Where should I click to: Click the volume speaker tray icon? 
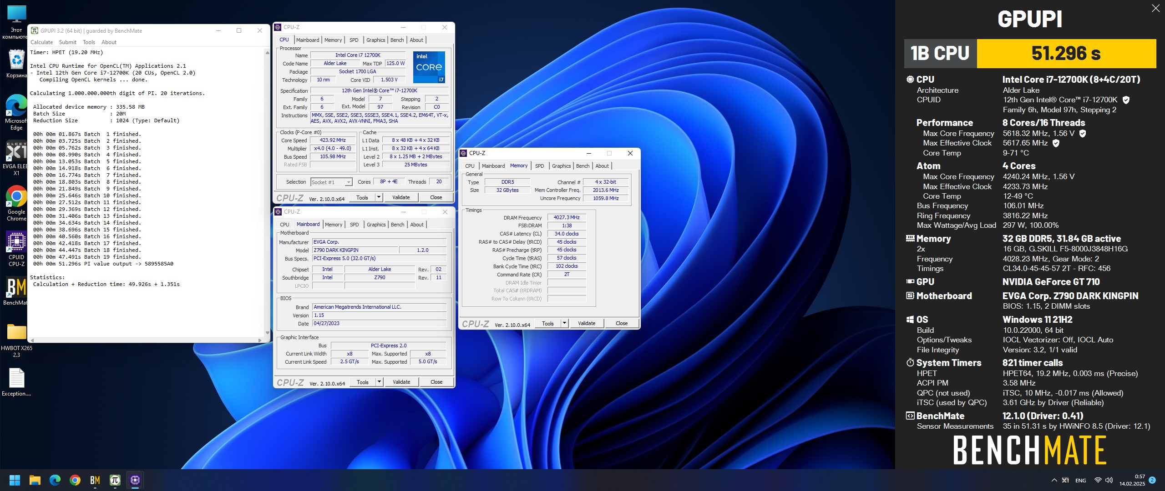(1109, 480)
